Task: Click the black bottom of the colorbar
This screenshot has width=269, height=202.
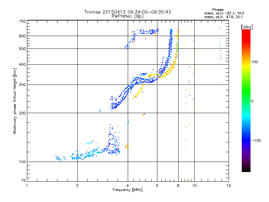Action: coord(246,169)
